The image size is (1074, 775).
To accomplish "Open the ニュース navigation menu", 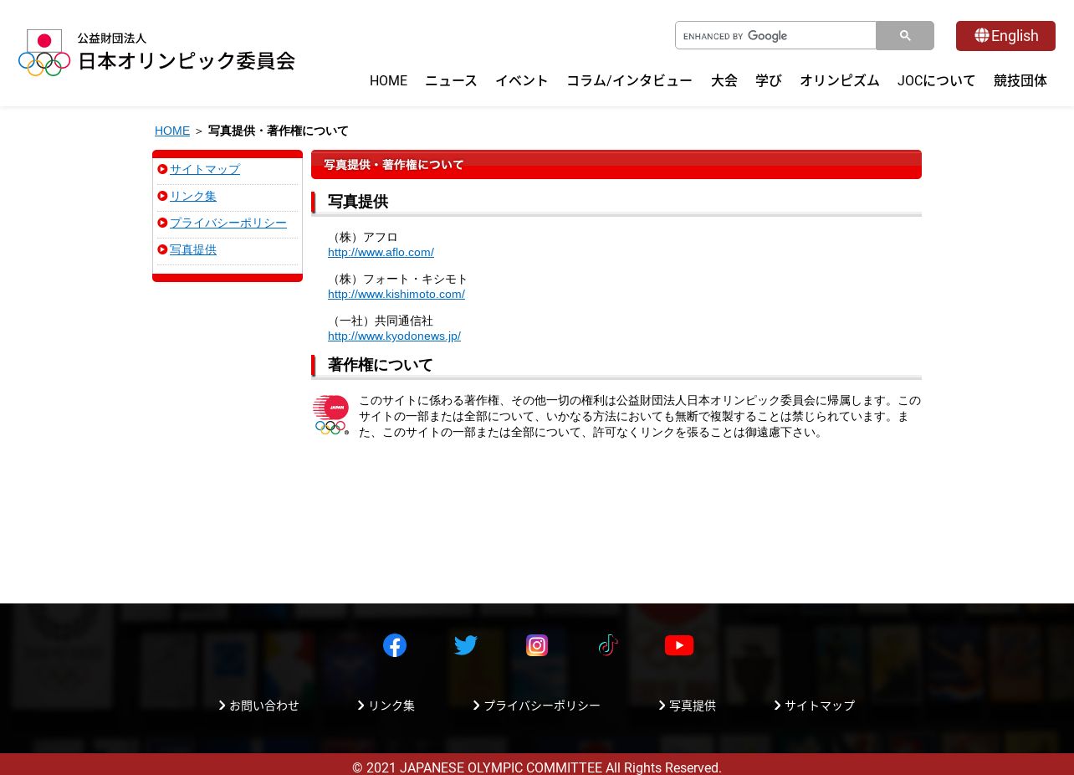I will (x=451, y=80).
